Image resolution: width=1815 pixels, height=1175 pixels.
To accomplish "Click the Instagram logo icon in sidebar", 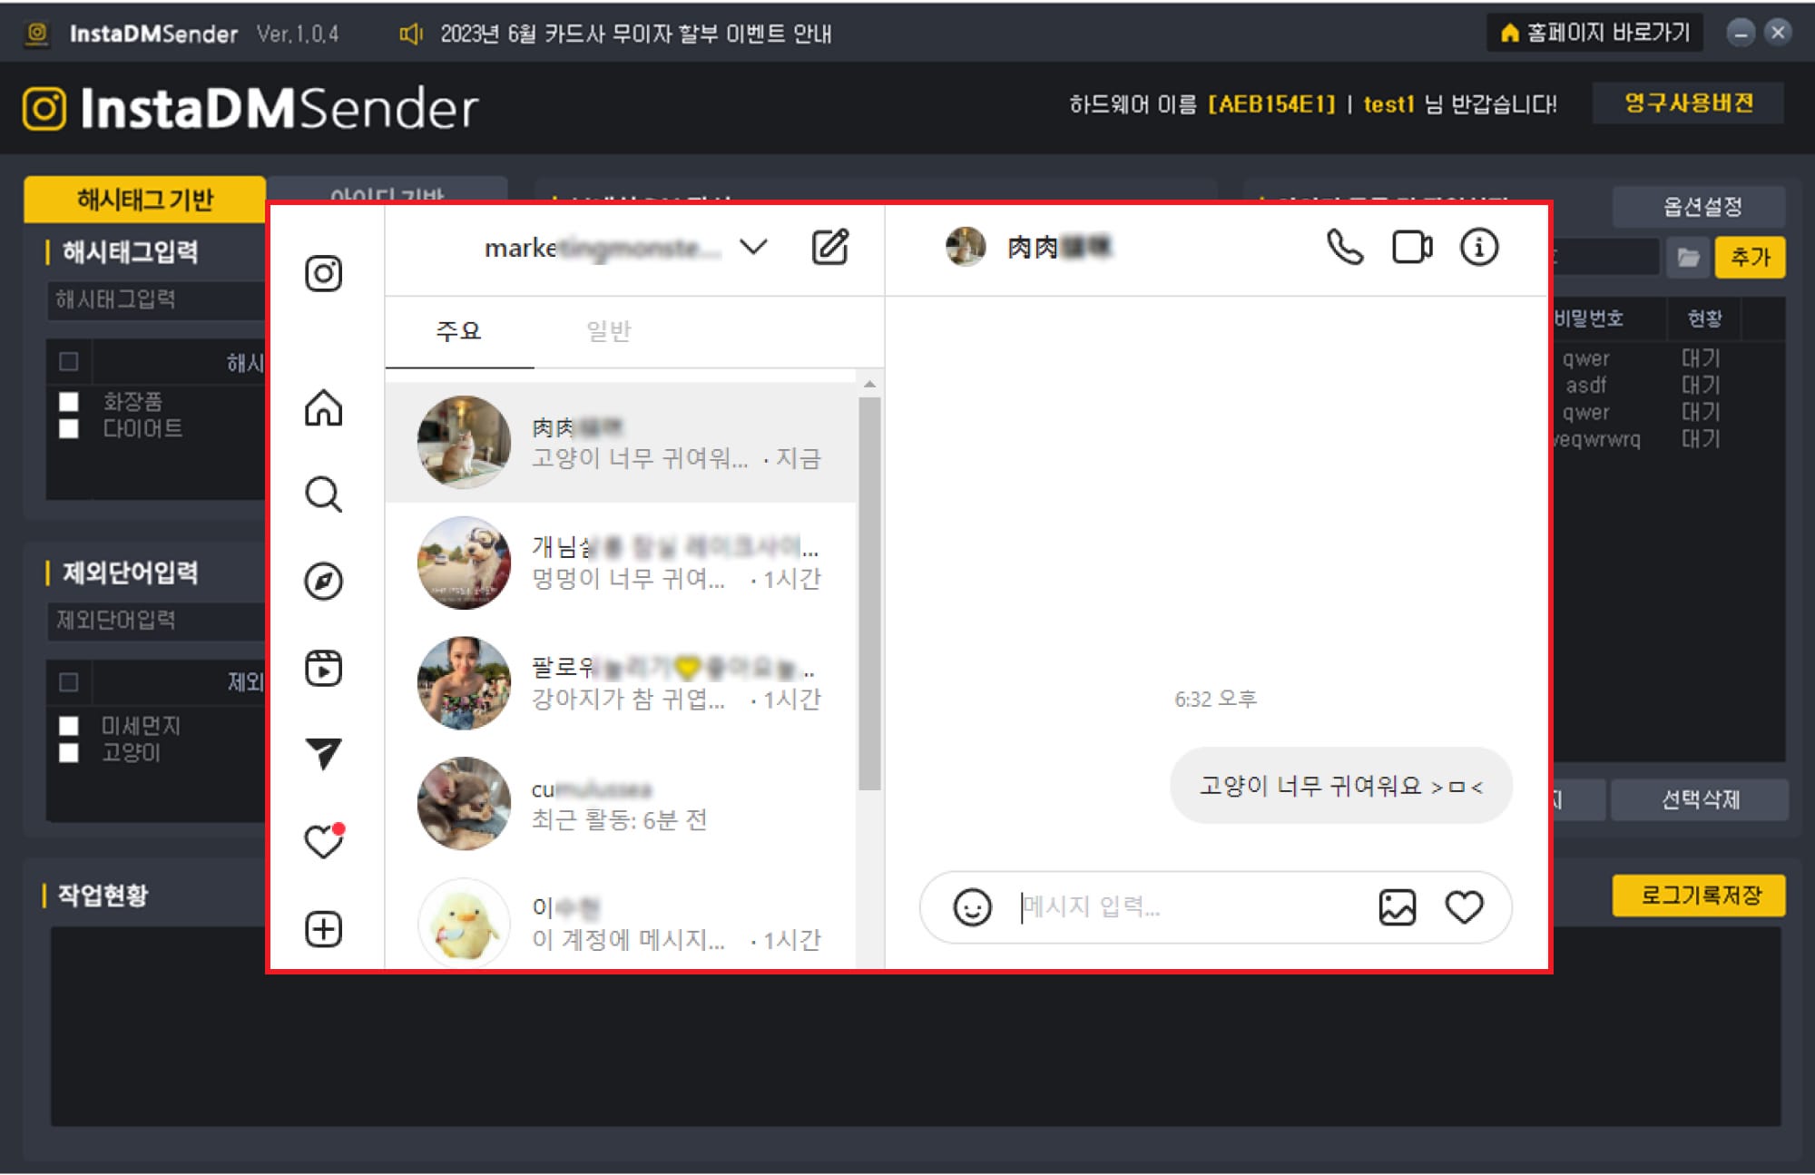I will point(323,273).
